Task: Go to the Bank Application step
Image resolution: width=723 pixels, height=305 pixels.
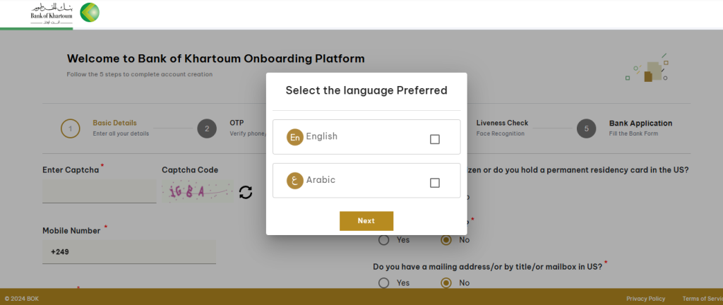Action: [640, 123]
